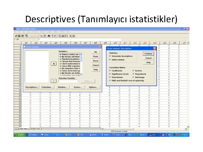This screenshot has width=203, height=152.
Task: Click the Paste button
Action: click(96, 57)
